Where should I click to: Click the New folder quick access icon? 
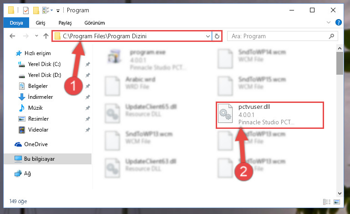pyautogui.click(x=36, y=10)
